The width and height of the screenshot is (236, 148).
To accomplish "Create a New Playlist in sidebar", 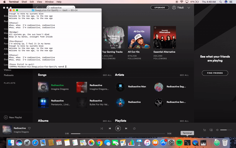I will (x=13, y=117).
